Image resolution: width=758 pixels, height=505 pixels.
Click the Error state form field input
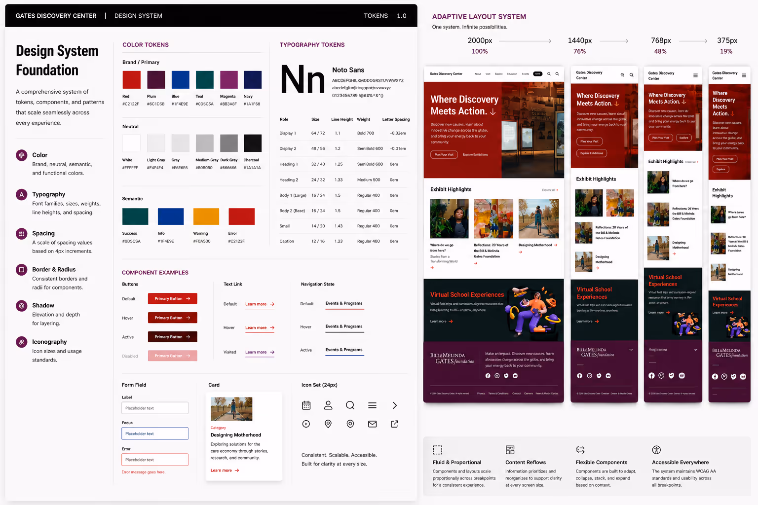click(x=155, y=460)
